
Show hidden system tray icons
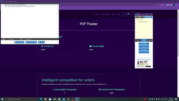148,99
